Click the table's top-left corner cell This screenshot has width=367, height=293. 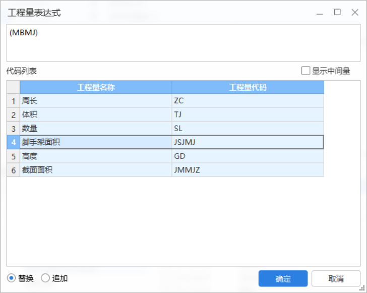[13, 87]
